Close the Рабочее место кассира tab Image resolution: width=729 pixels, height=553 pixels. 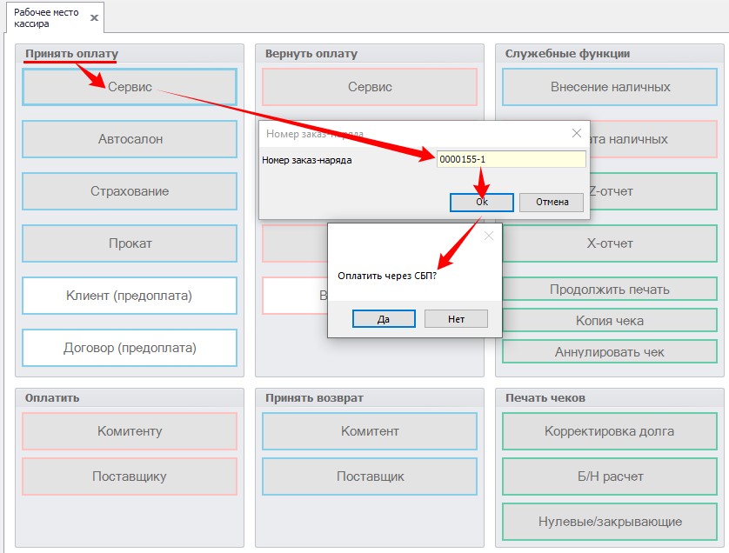(x=94, y=17)
